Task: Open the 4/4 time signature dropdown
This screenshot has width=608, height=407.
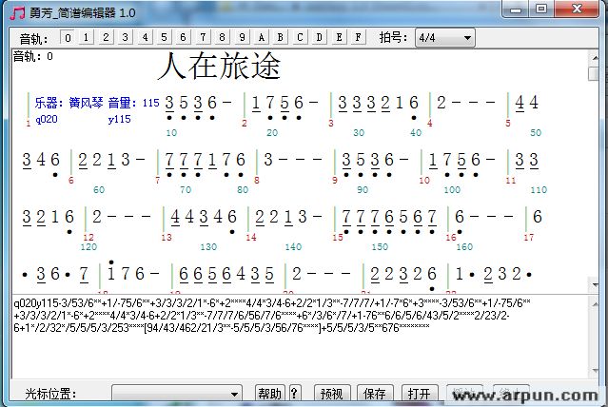Action: [445, 38]
